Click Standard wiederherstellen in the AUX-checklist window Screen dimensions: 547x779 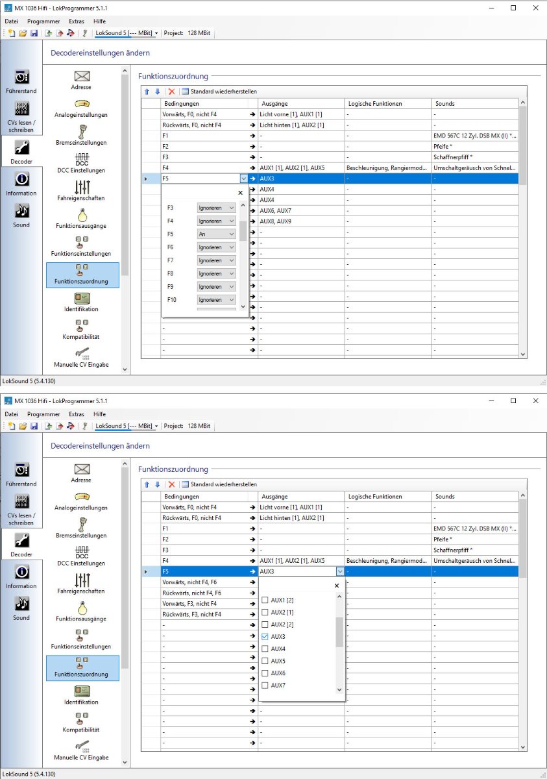(219, 484)
